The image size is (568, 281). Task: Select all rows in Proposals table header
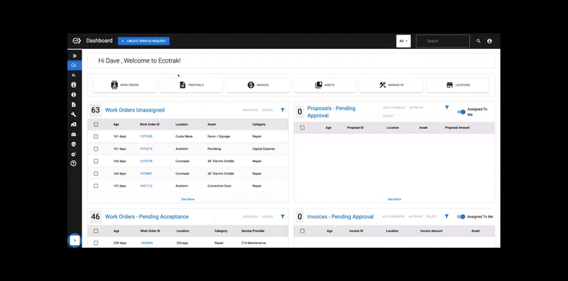(302, 128)
